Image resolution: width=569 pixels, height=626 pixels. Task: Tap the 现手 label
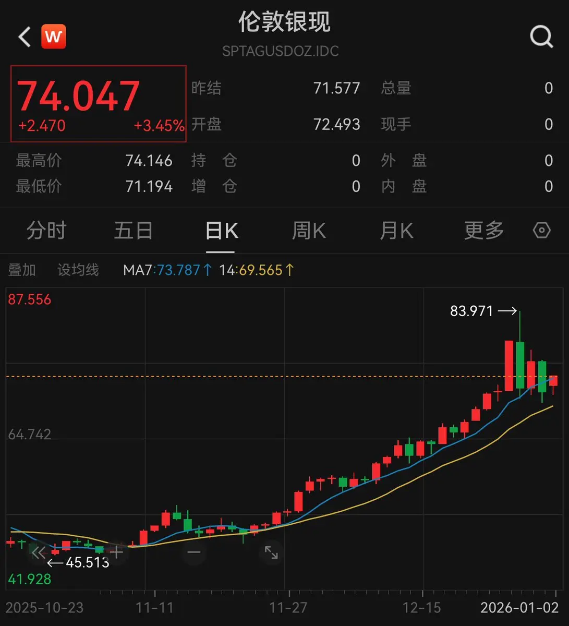coord(396,124)
